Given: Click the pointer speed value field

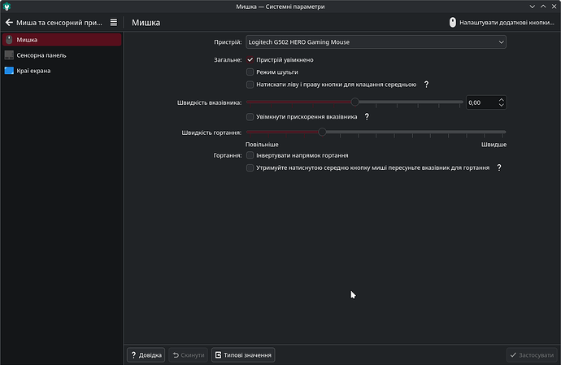Looking at the screenshot, I should tap(481, 102).
